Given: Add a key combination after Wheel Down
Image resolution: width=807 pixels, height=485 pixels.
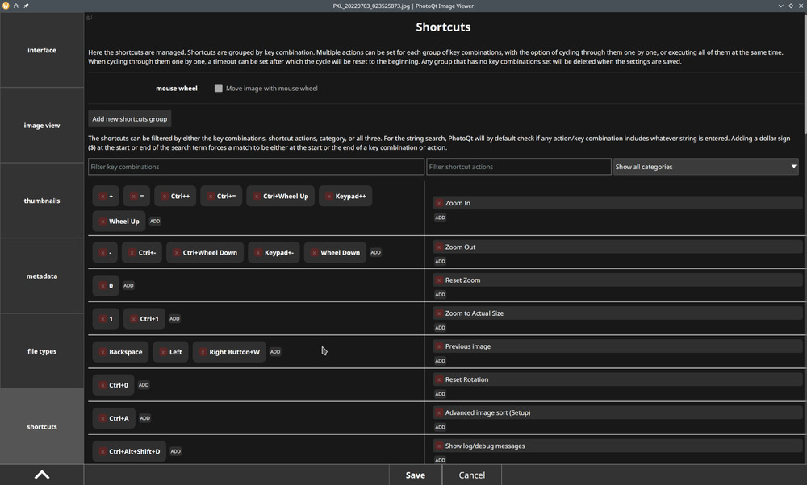Looking at the screenshot, I should click(x=376, y=253).
